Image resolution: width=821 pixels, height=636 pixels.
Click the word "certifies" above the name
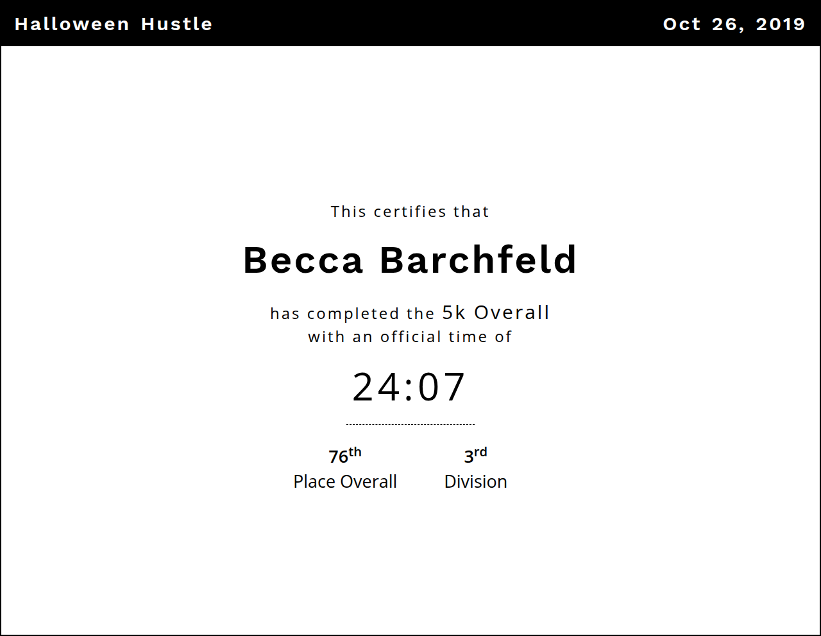point(410,212)
